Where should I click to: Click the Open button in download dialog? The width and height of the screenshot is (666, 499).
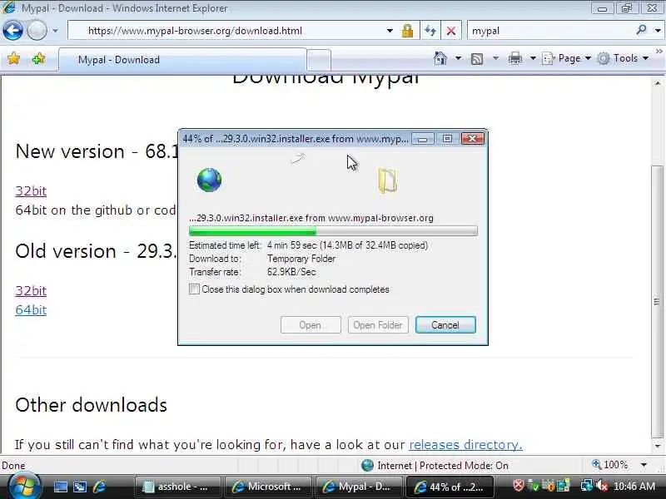point(311,325)
